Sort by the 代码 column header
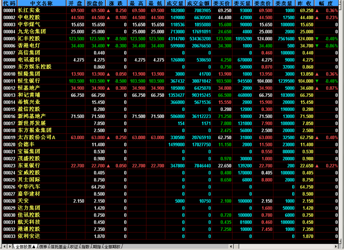Viewport: 344px width, 250px height. click(10, 3)
